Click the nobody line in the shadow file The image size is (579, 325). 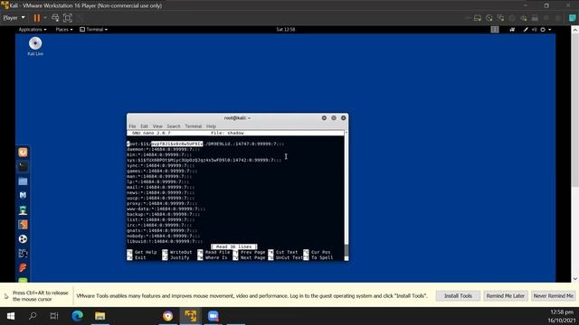(163, 236)
